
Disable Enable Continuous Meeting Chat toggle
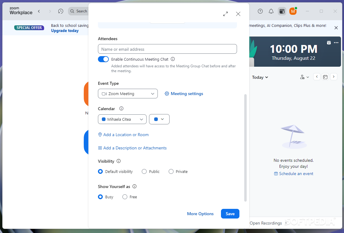click(x=103, y=59)
